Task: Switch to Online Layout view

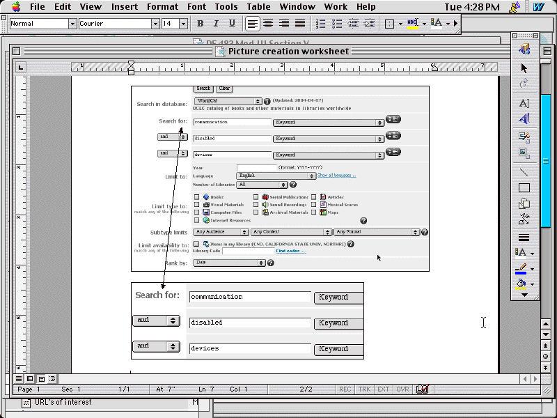Action: [30, 379]
